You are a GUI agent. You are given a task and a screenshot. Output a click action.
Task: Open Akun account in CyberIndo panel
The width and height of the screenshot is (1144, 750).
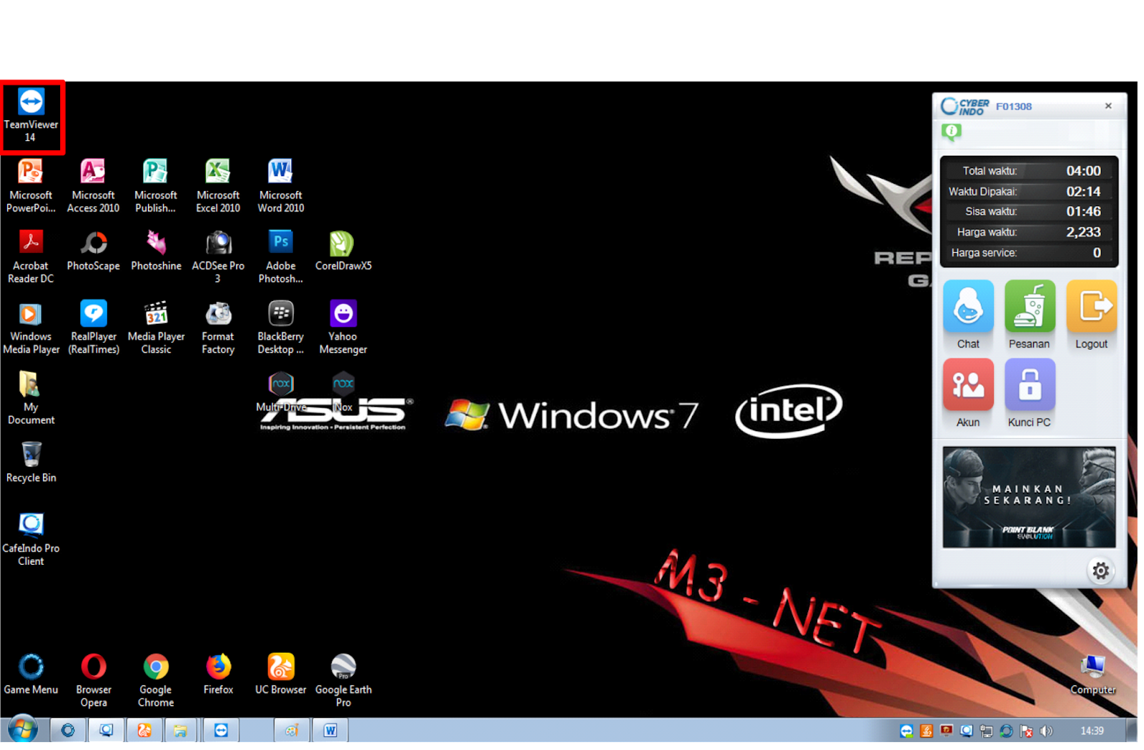(x=968, y=393)
